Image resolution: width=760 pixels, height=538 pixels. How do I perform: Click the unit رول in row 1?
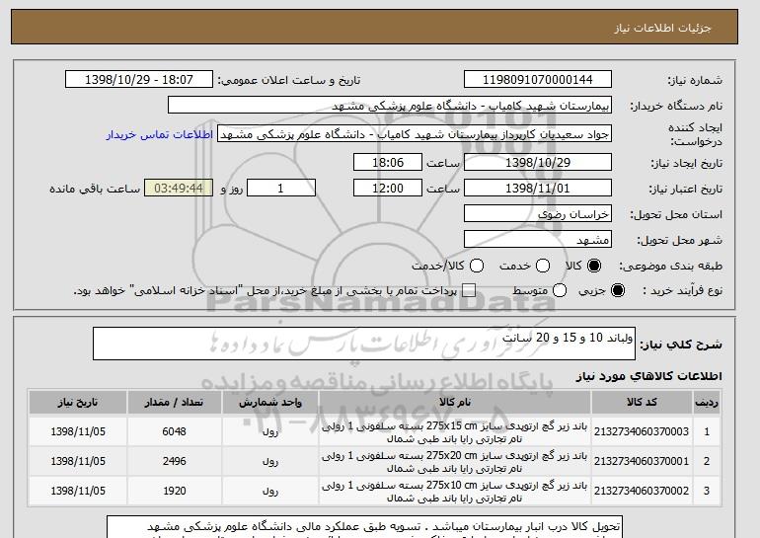tap(270, 431)
